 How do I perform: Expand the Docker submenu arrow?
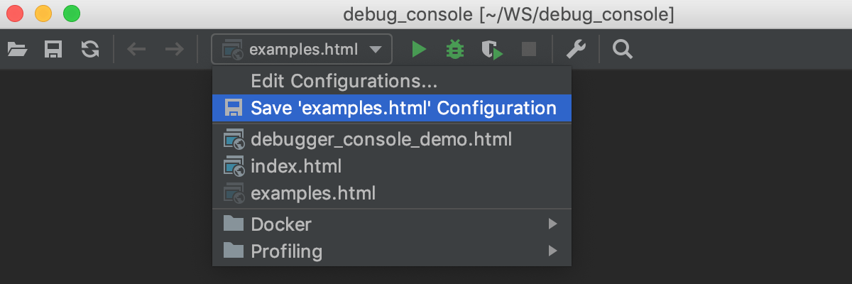pos(552,224)
